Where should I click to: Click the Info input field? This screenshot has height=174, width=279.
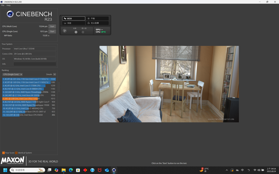(x=35, y=64)
